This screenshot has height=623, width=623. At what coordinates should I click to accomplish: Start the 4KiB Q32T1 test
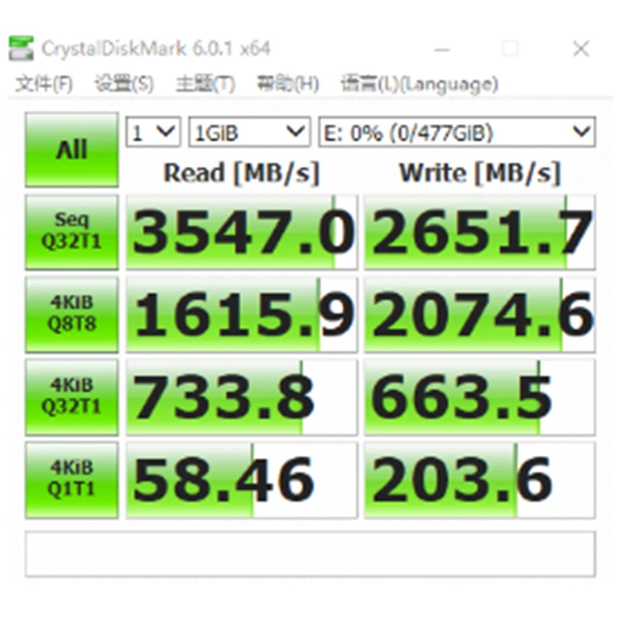[72, 397]
